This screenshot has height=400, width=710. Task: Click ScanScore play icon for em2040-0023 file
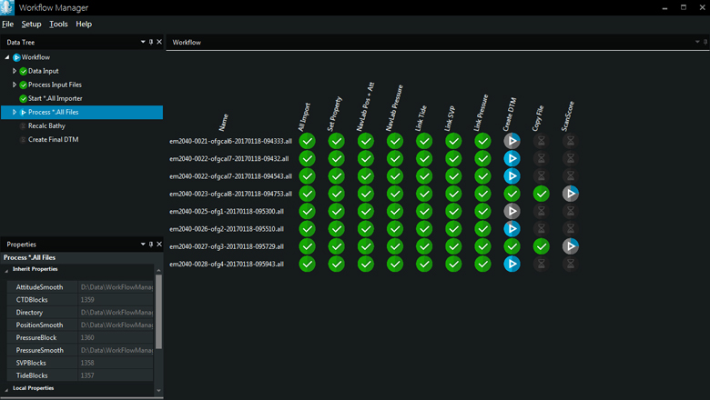570,194
